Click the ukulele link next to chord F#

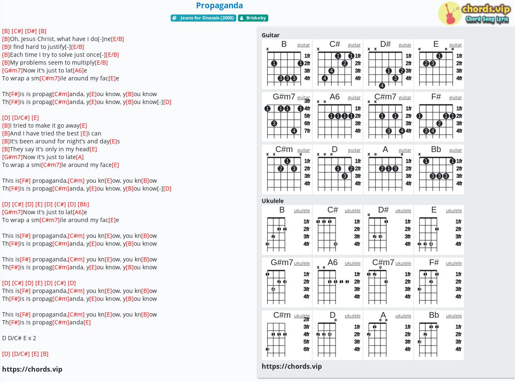[x=454, y=263]
